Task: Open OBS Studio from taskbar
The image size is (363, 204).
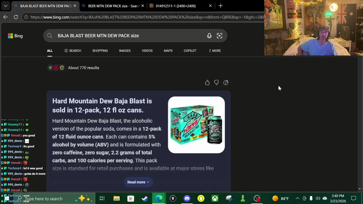Action: point(257,199)
